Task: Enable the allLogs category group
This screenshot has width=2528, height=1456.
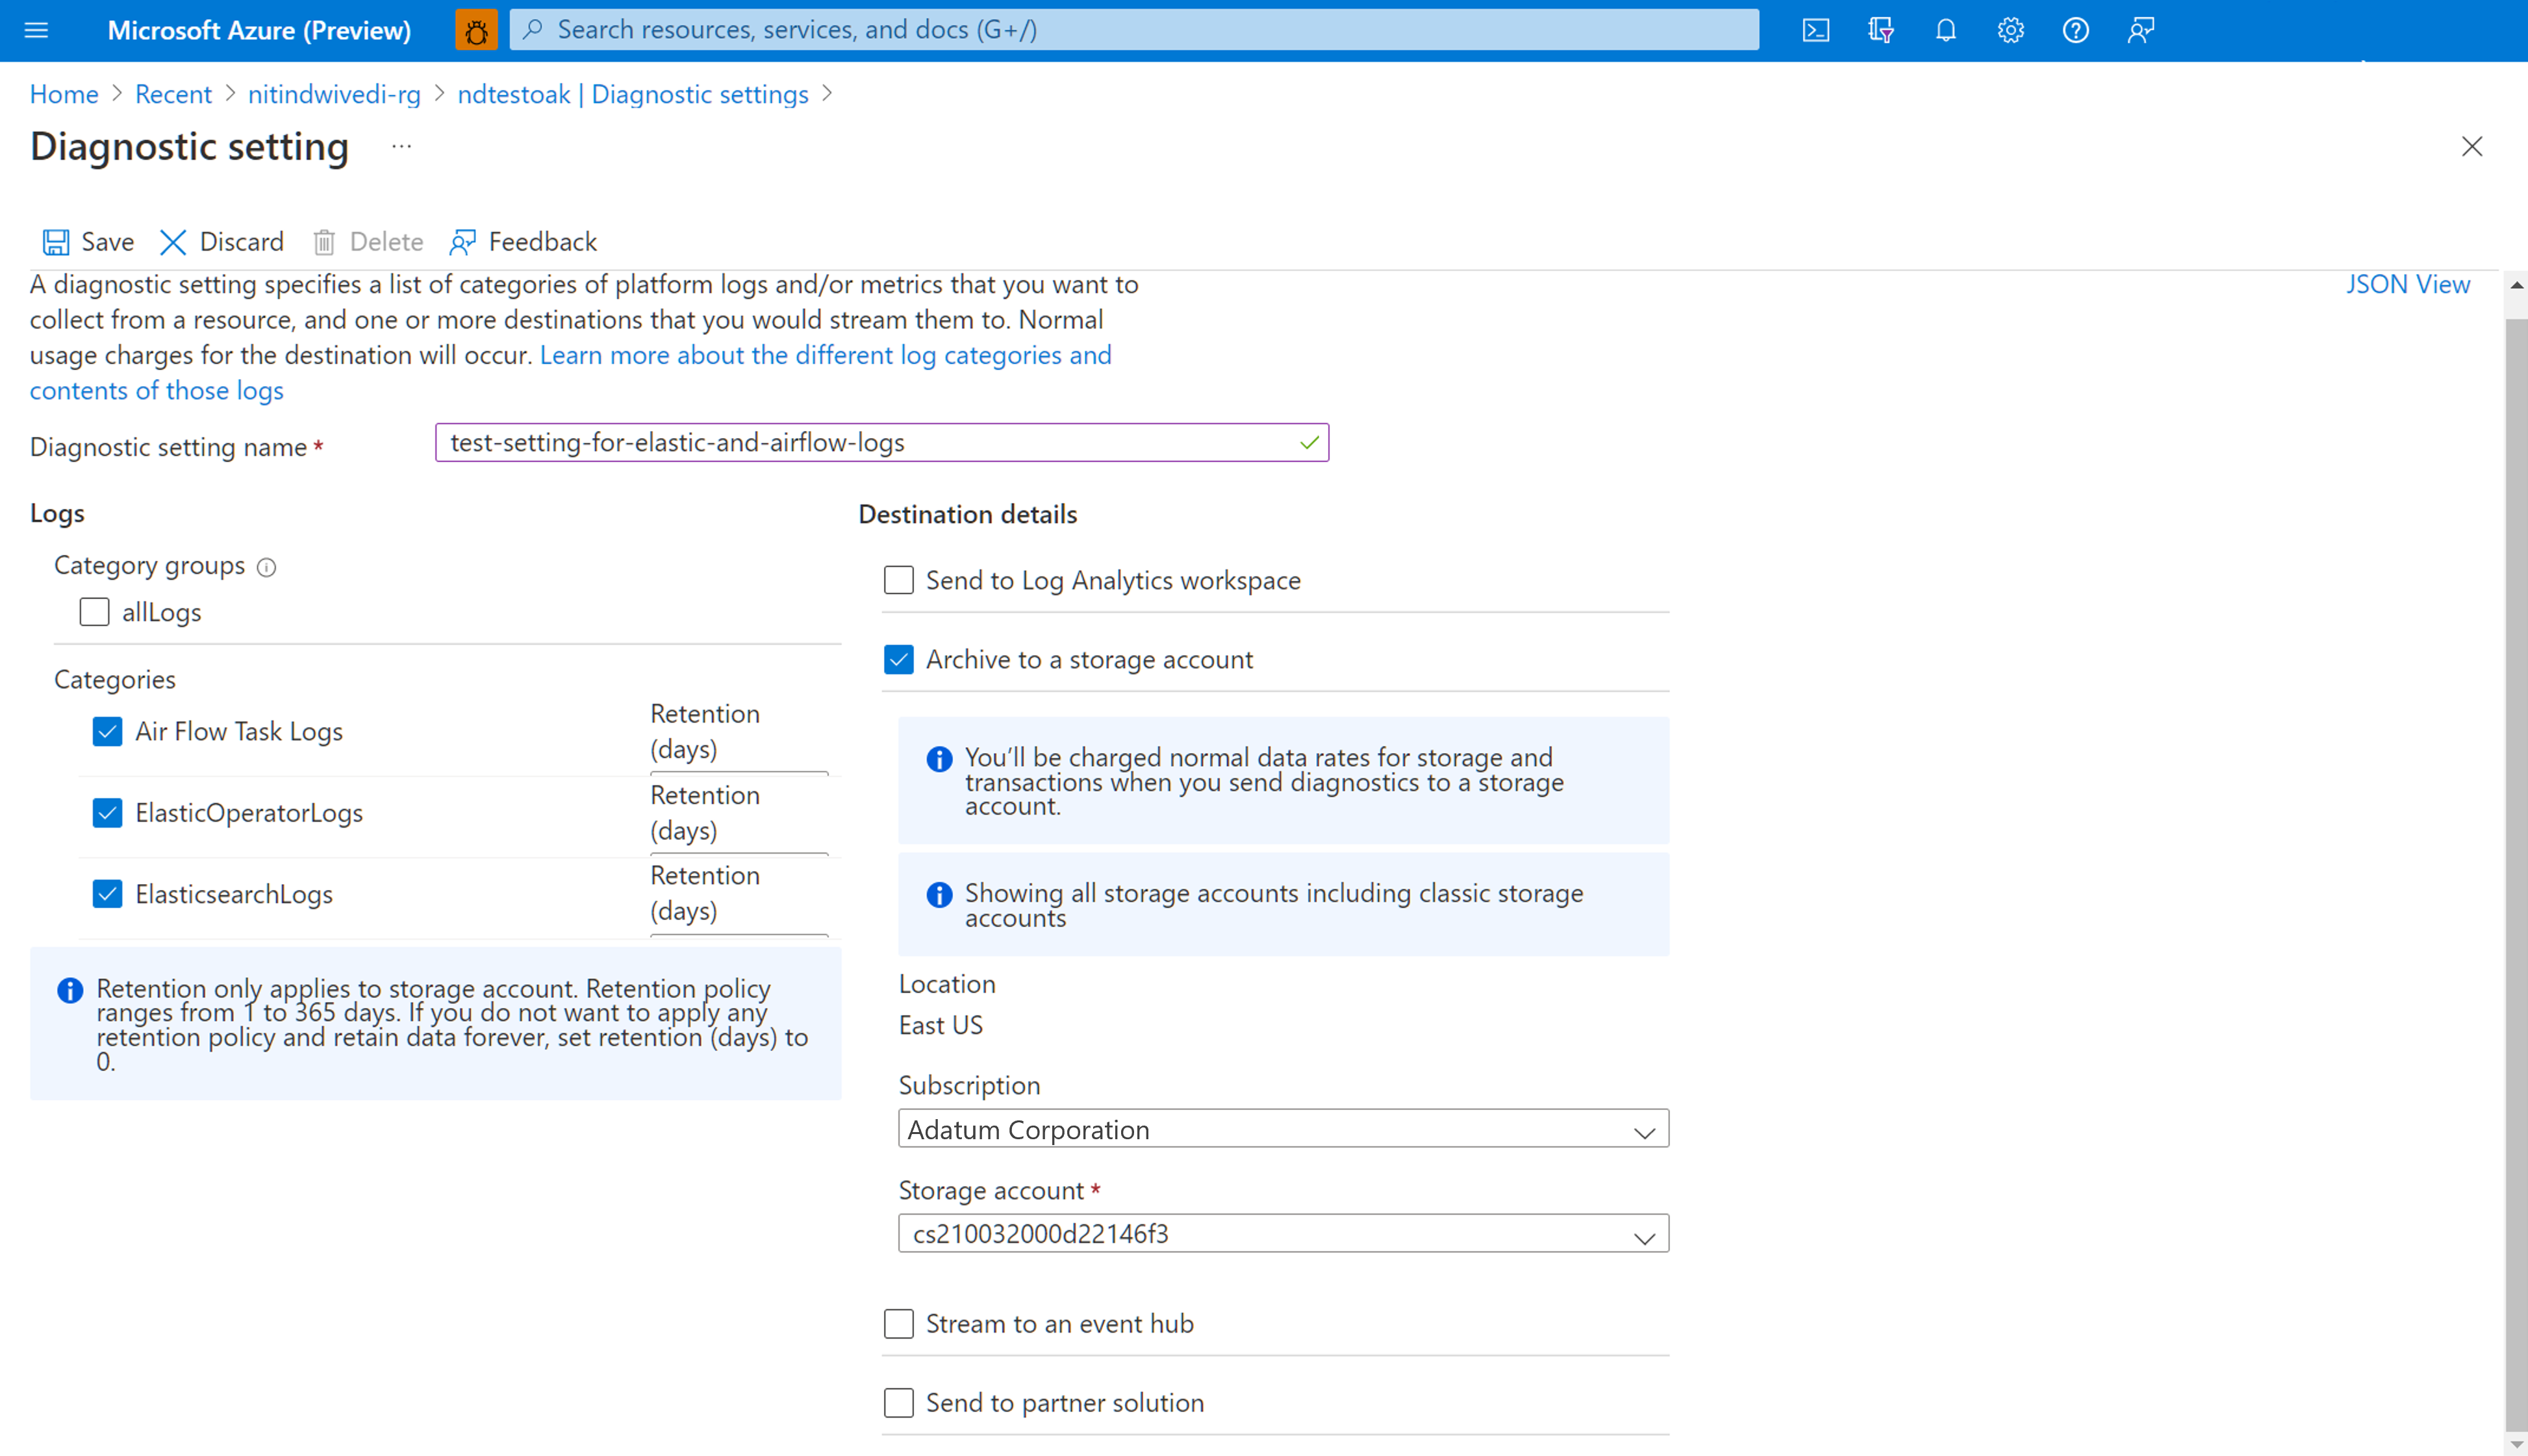Action: pos(93,611)
